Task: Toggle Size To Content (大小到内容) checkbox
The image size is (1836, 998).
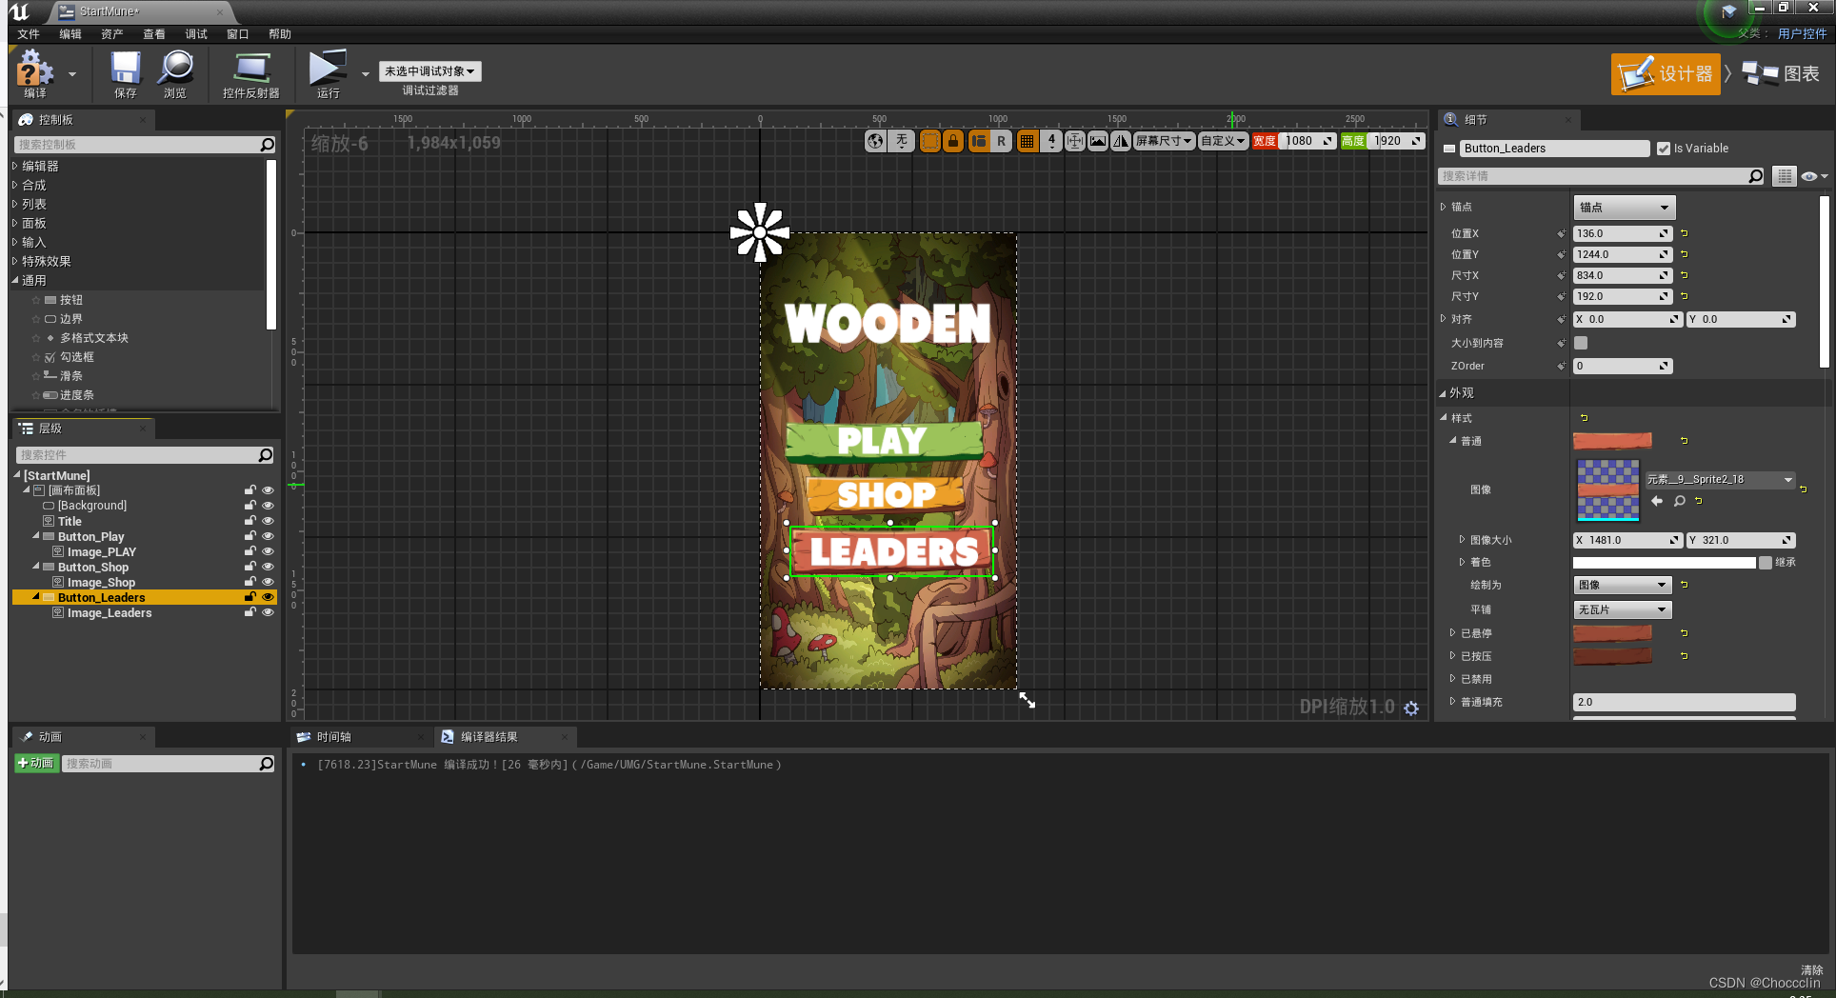Action: point(1581,343)
